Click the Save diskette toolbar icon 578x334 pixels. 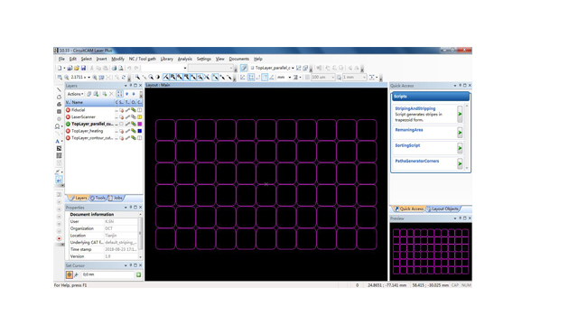pyautogui.click(x=83, y=68)
